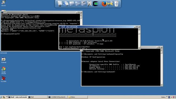Click scroll-up arrow in Shell window
The image size is (176, 99).
coord(81,15)
